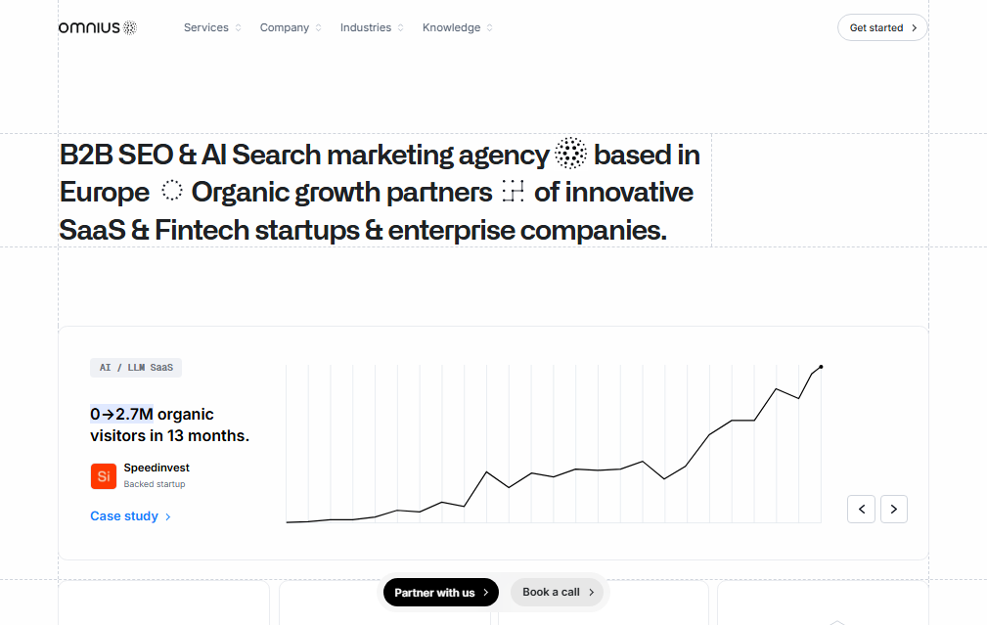Open the Case study link
Screen dimensions: 987x625
click(x=130, y=516)
